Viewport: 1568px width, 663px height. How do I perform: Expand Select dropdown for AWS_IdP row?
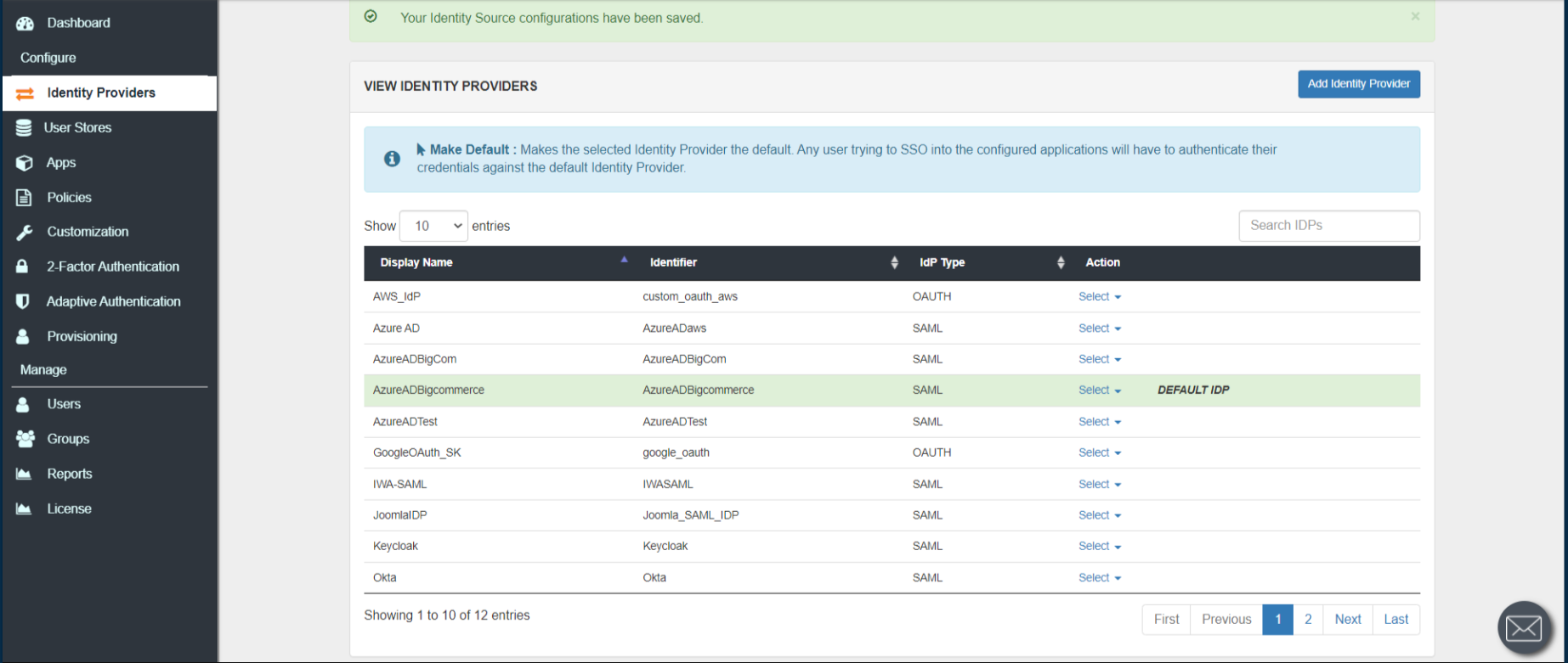point(1099,297)
